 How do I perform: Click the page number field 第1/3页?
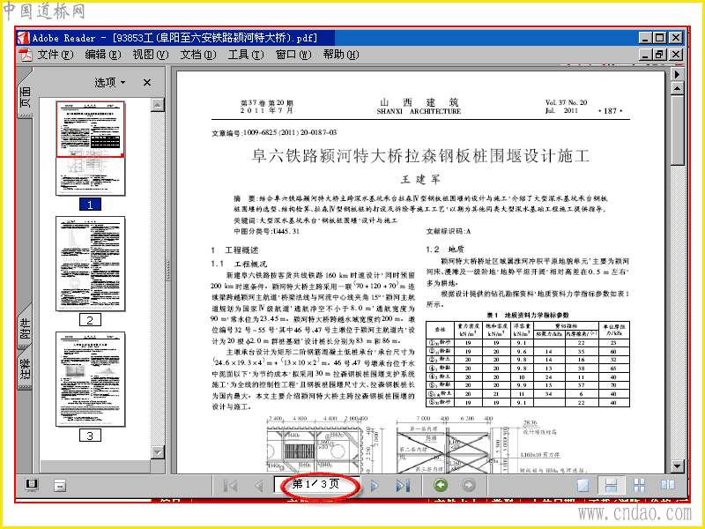pyautogui.click(x=316, y=484)
